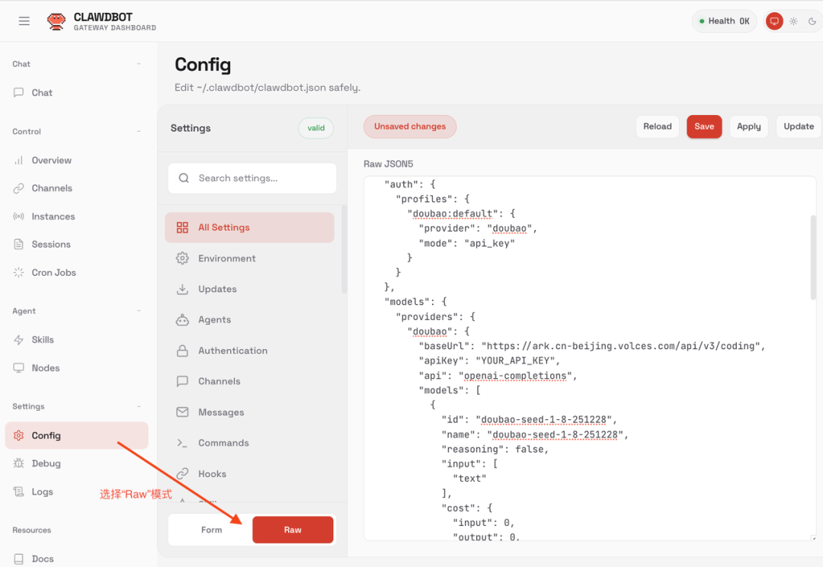Click the Hooks link icon
The height and width of the screenshot is (567, 823).
coord(182,473)
